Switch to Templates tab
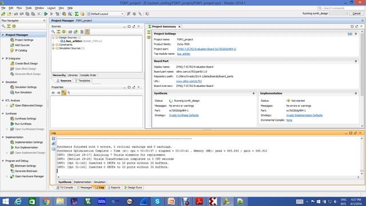 [x=82, y=81]
